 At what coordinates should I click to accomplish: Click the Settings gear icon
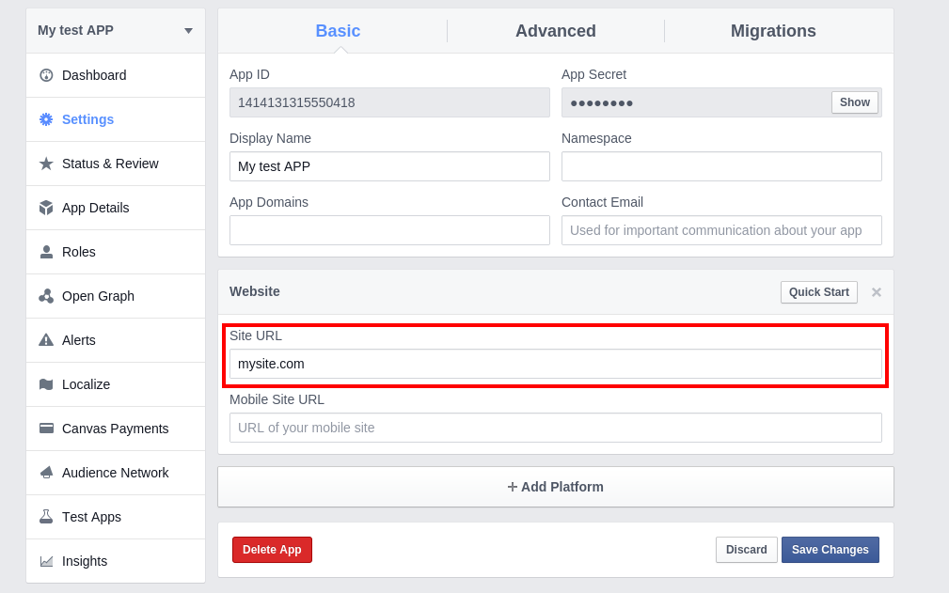(46, 119)
